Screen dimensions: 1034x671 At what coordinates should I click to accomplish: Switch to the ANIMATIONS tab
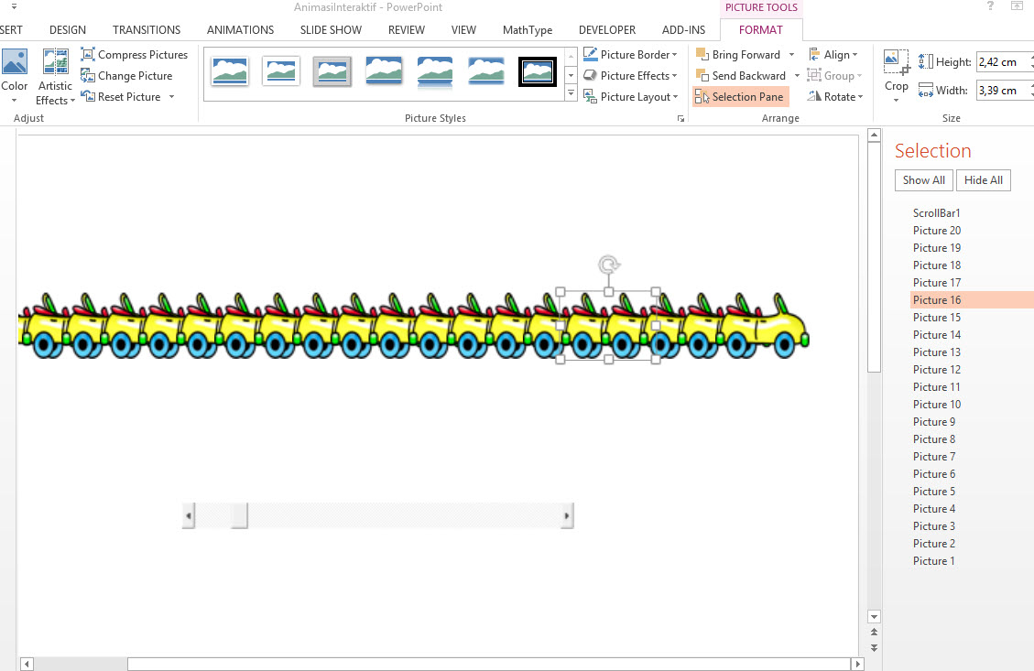pos(242,30)
